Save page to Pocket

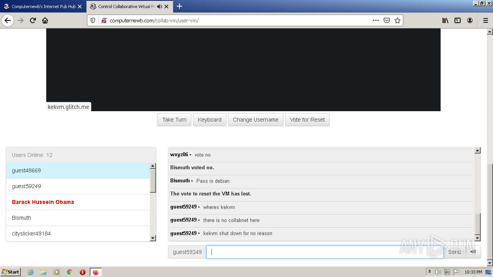click(387, 20)
